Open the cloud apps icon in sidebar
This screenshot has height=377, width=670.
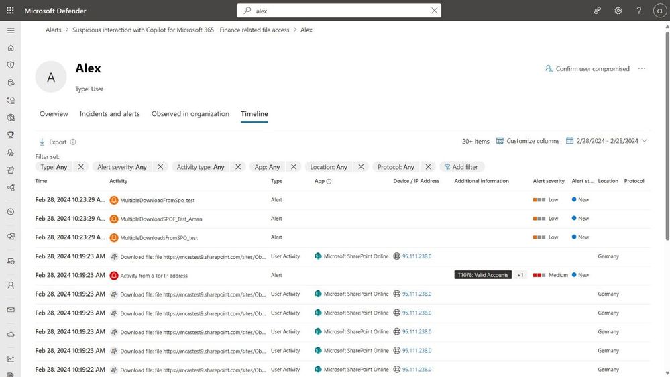[11, 334]
